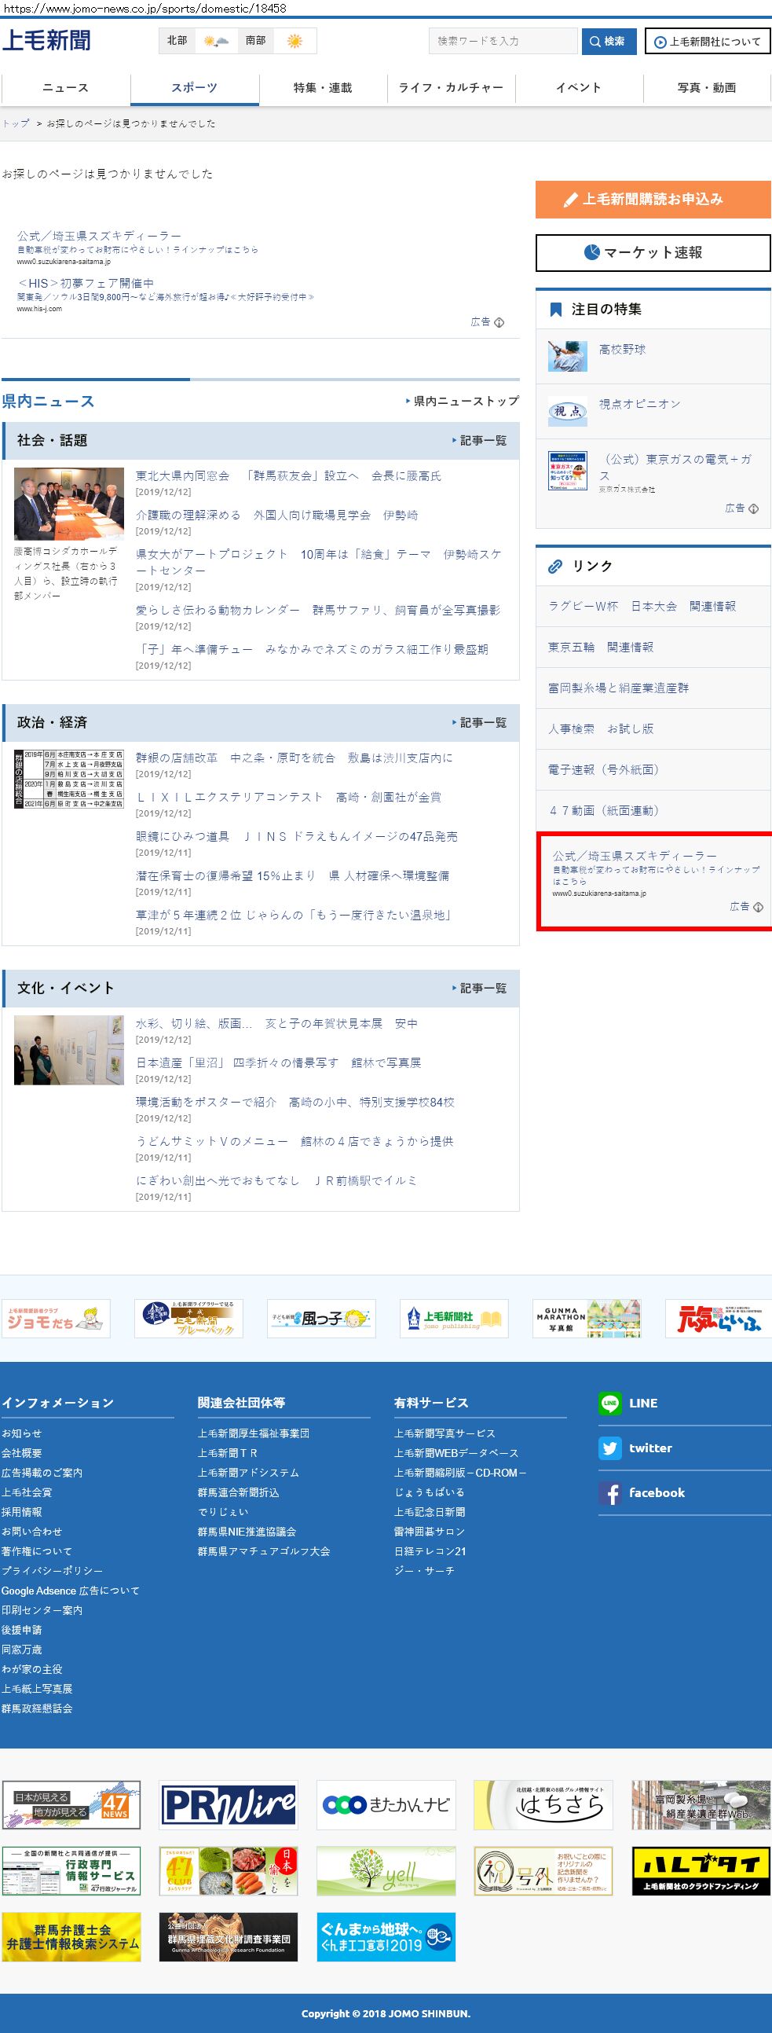Open the 高校野球 feature thumbnail

click(x=568, y=356)
